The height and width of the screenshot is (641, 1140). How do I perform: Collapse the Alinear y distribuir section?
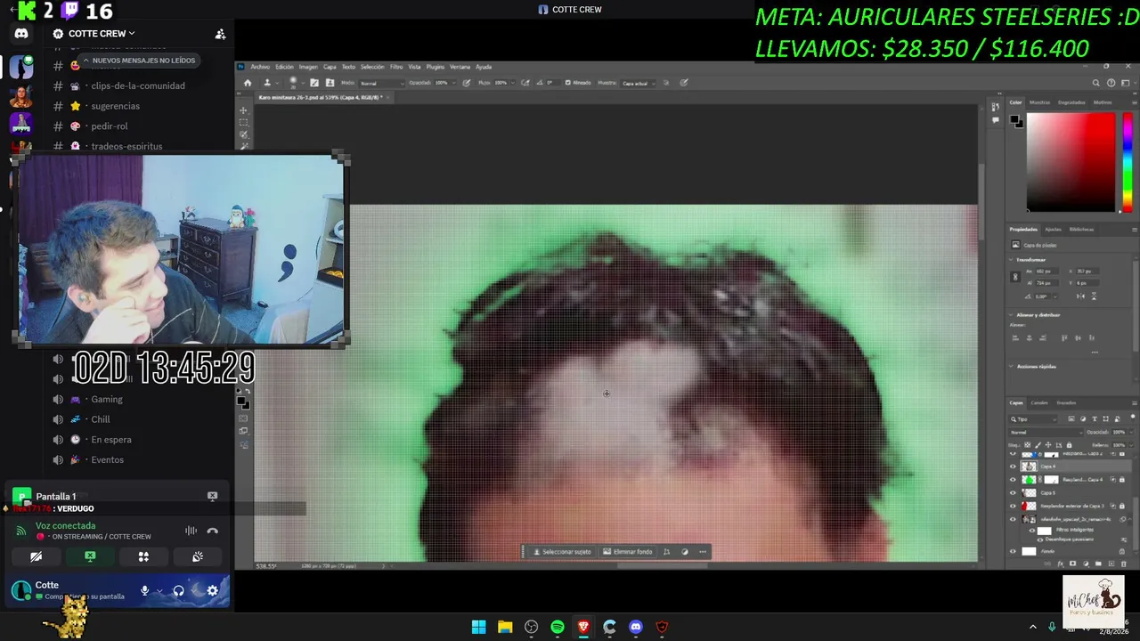(1012, 315)
